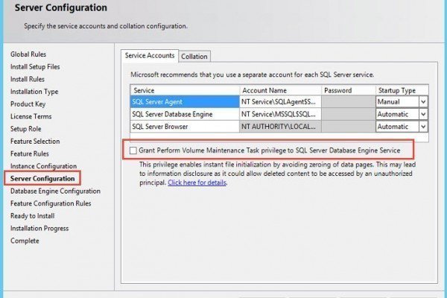Switch to the Collation tab
The width and height of the screenshot is (447, 298).
click(194, 57)
